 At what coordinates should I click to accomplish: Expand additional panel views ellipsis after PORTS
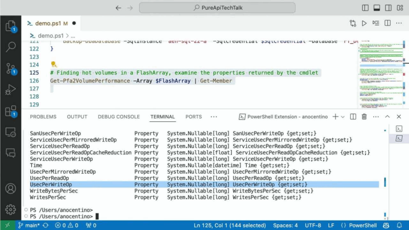coord(214,117)
